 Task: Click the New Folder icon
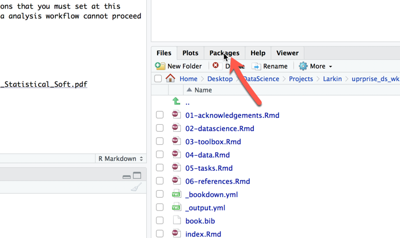[x=160, y=66]
